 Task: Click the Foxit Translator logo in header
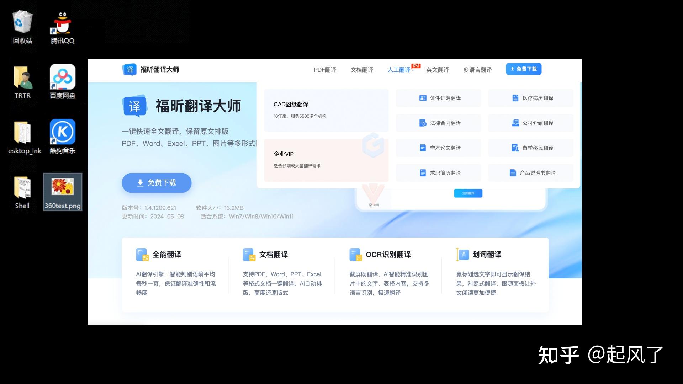(129, 69)
